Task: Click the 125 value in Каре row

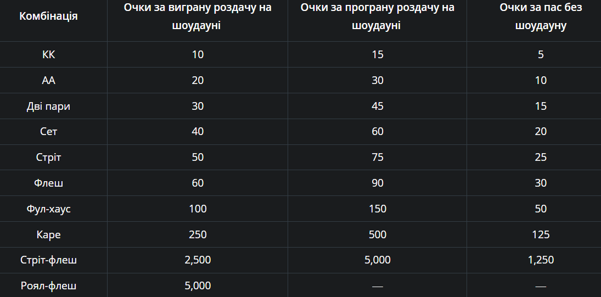Action: 541,234
